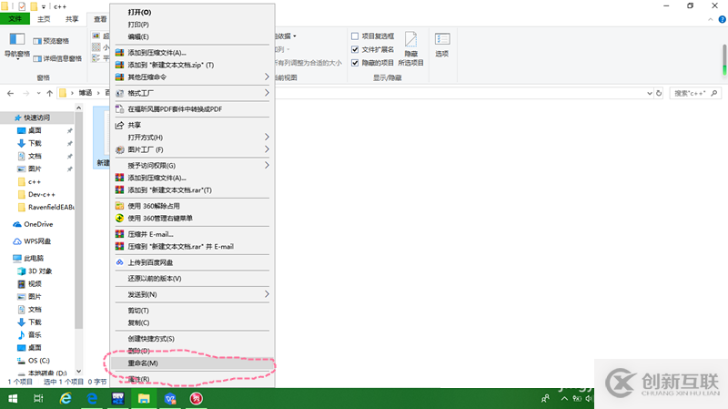Click 创建快捷方式(S) menu entry
Viewport: 728px width, 409px height.
tap(151, 338)
